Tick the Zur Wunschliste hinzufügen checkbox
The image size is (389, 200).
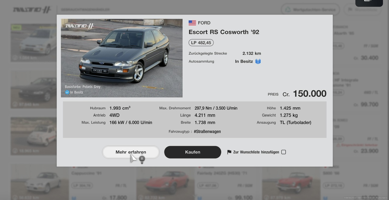tap(284, 152)
